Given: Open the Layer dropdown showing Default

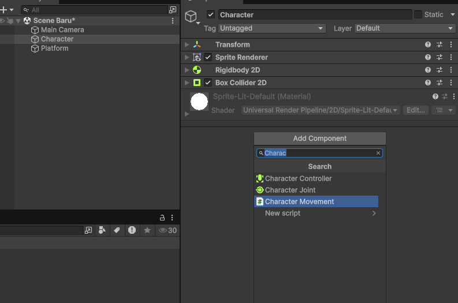Looking at the screenshot, I should tap(404, 28).
